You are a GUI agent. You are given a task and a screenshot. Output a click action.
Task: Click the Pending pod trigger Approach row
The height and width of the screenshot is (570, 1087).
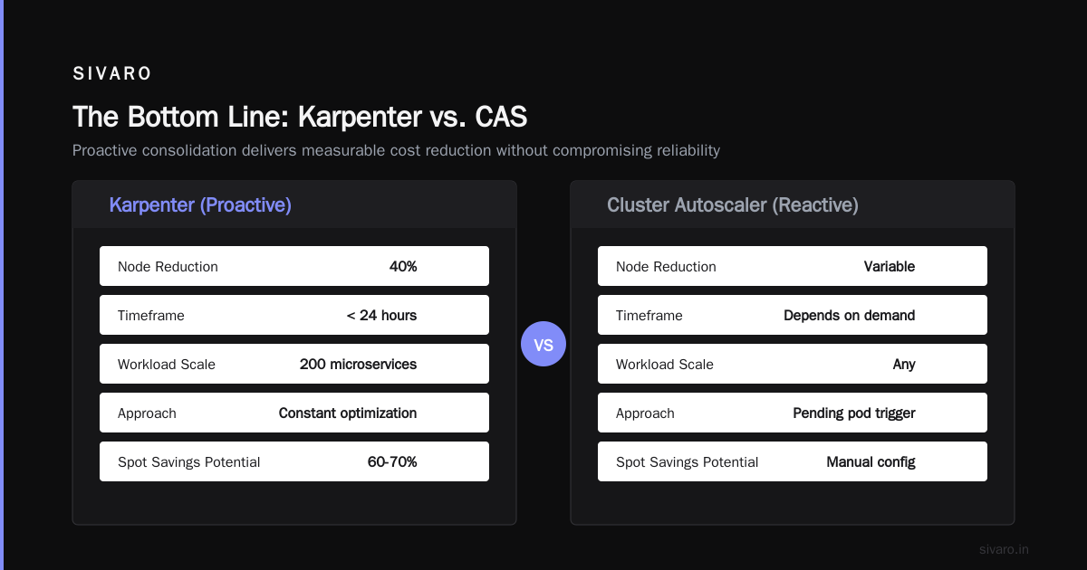(793, 413)
